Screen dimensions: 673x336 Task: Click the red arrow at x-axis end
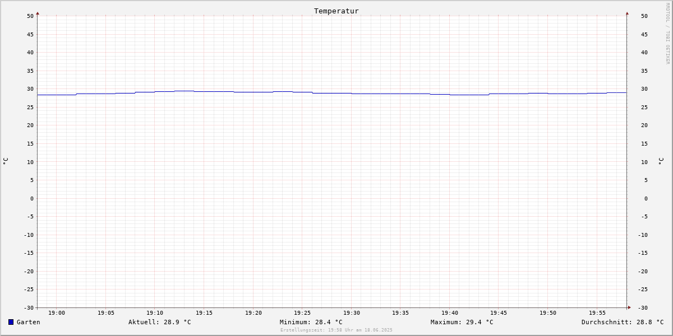pos(629,307)
